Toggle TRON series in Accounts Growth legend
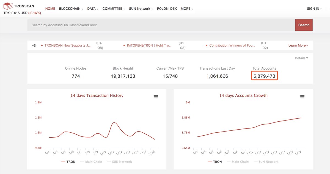Viewport: 330px width, 174px height. tap(214, 162)
